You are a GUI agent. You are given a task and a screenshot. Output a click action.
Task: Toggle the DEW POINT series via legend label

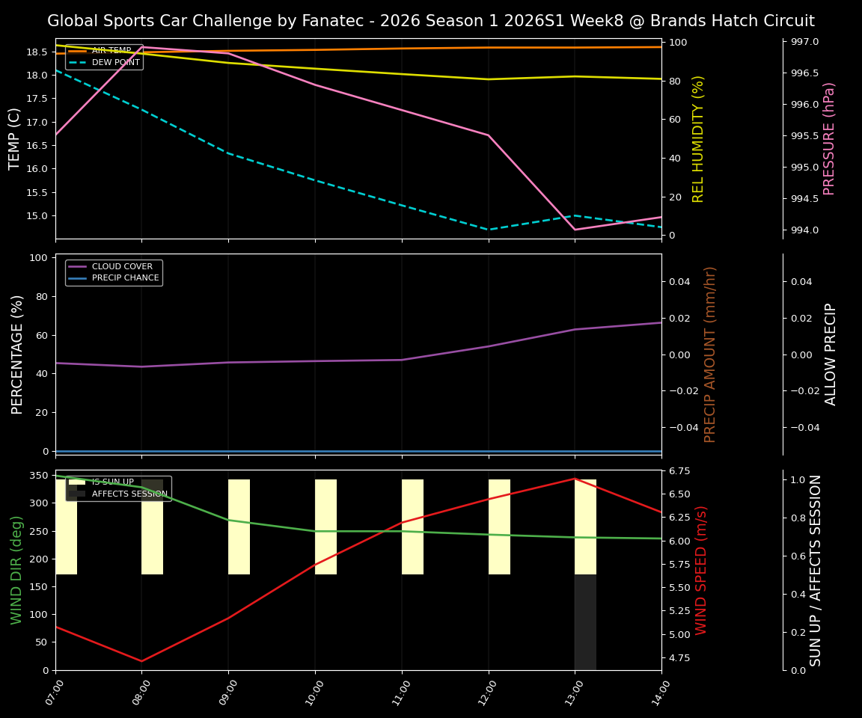click(x=114, y=63)
